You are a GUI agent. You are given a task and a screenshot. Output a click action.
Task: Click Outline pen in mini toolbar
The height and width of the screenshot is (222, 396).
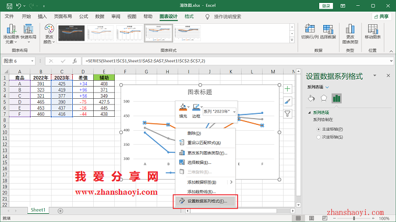[196, 108]
